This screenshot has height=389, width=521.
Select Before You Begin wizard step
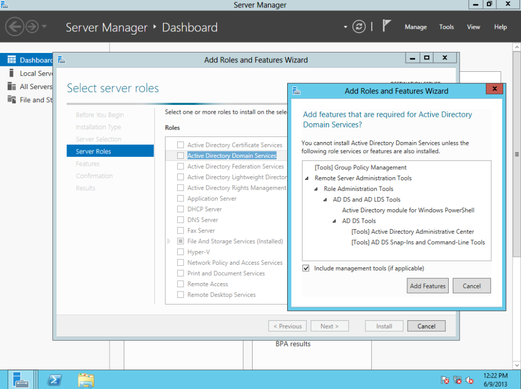point(100,115)
